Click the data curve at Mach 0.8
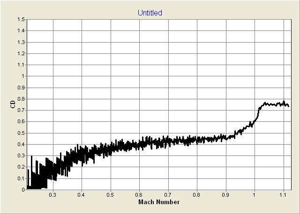This screenshot has width=300, height=214. pos(197,139)
